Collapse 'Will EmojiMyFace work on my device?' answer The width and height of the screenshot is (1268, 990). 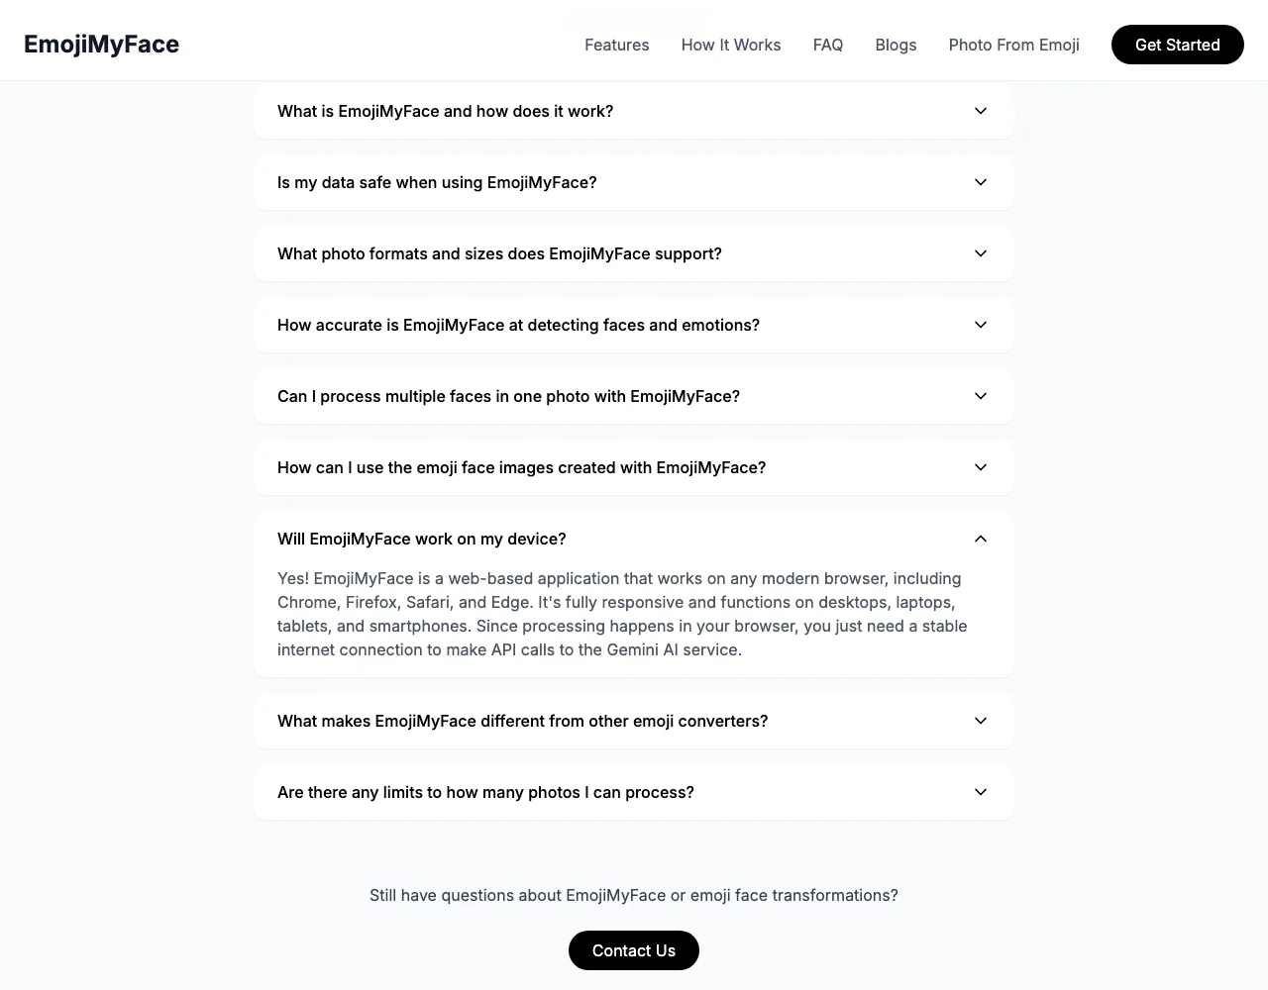pyautogui.click(x=634, y=539)
